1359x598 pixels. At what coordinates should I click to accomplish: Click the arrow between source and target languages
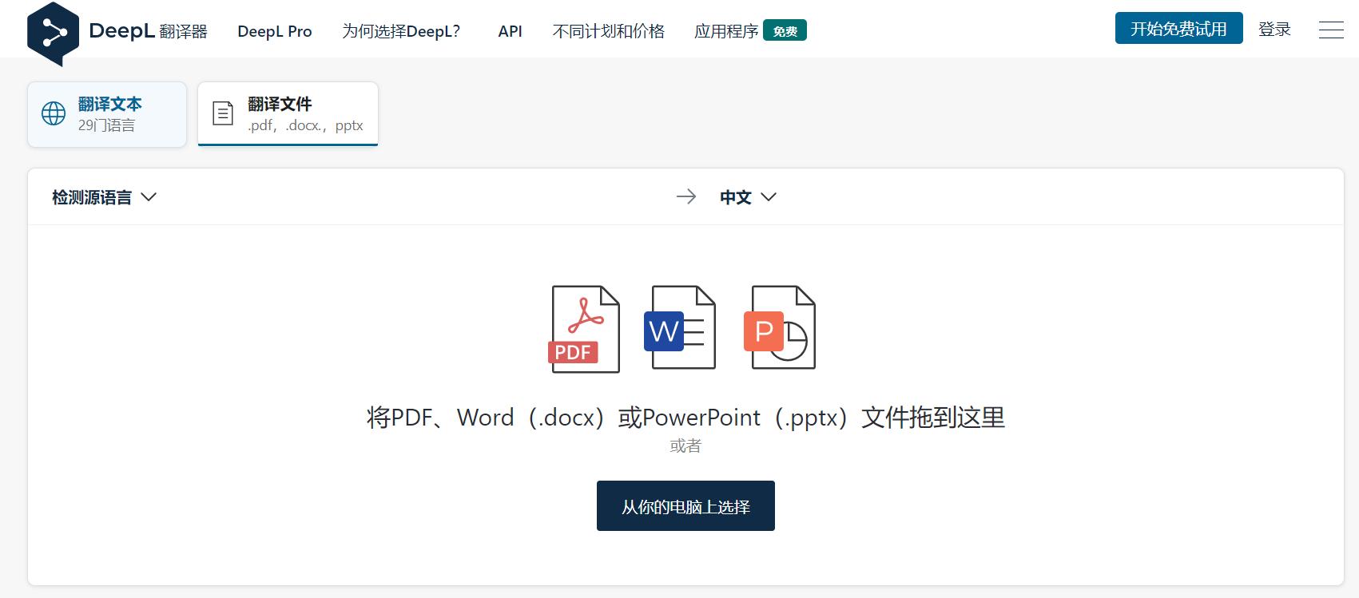685,197
